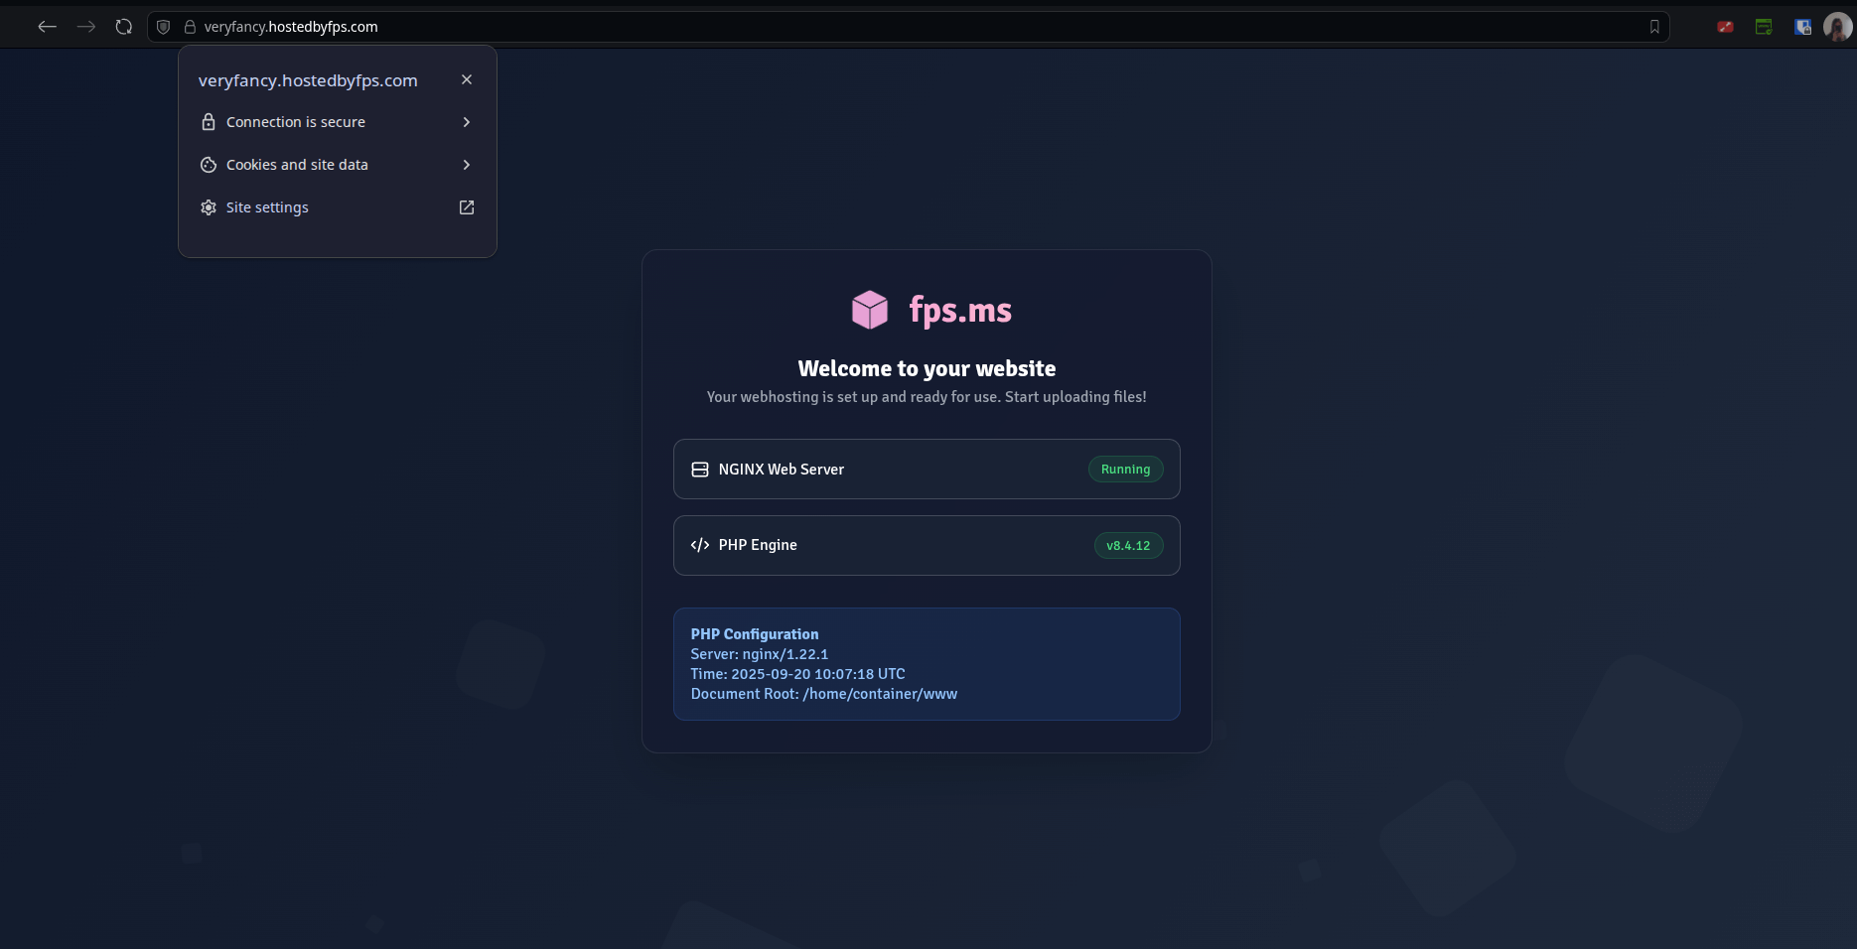Click the Running status badge
This screenshot has width=1857, height=949.
pyautogui.click(x=1125, y=469)
